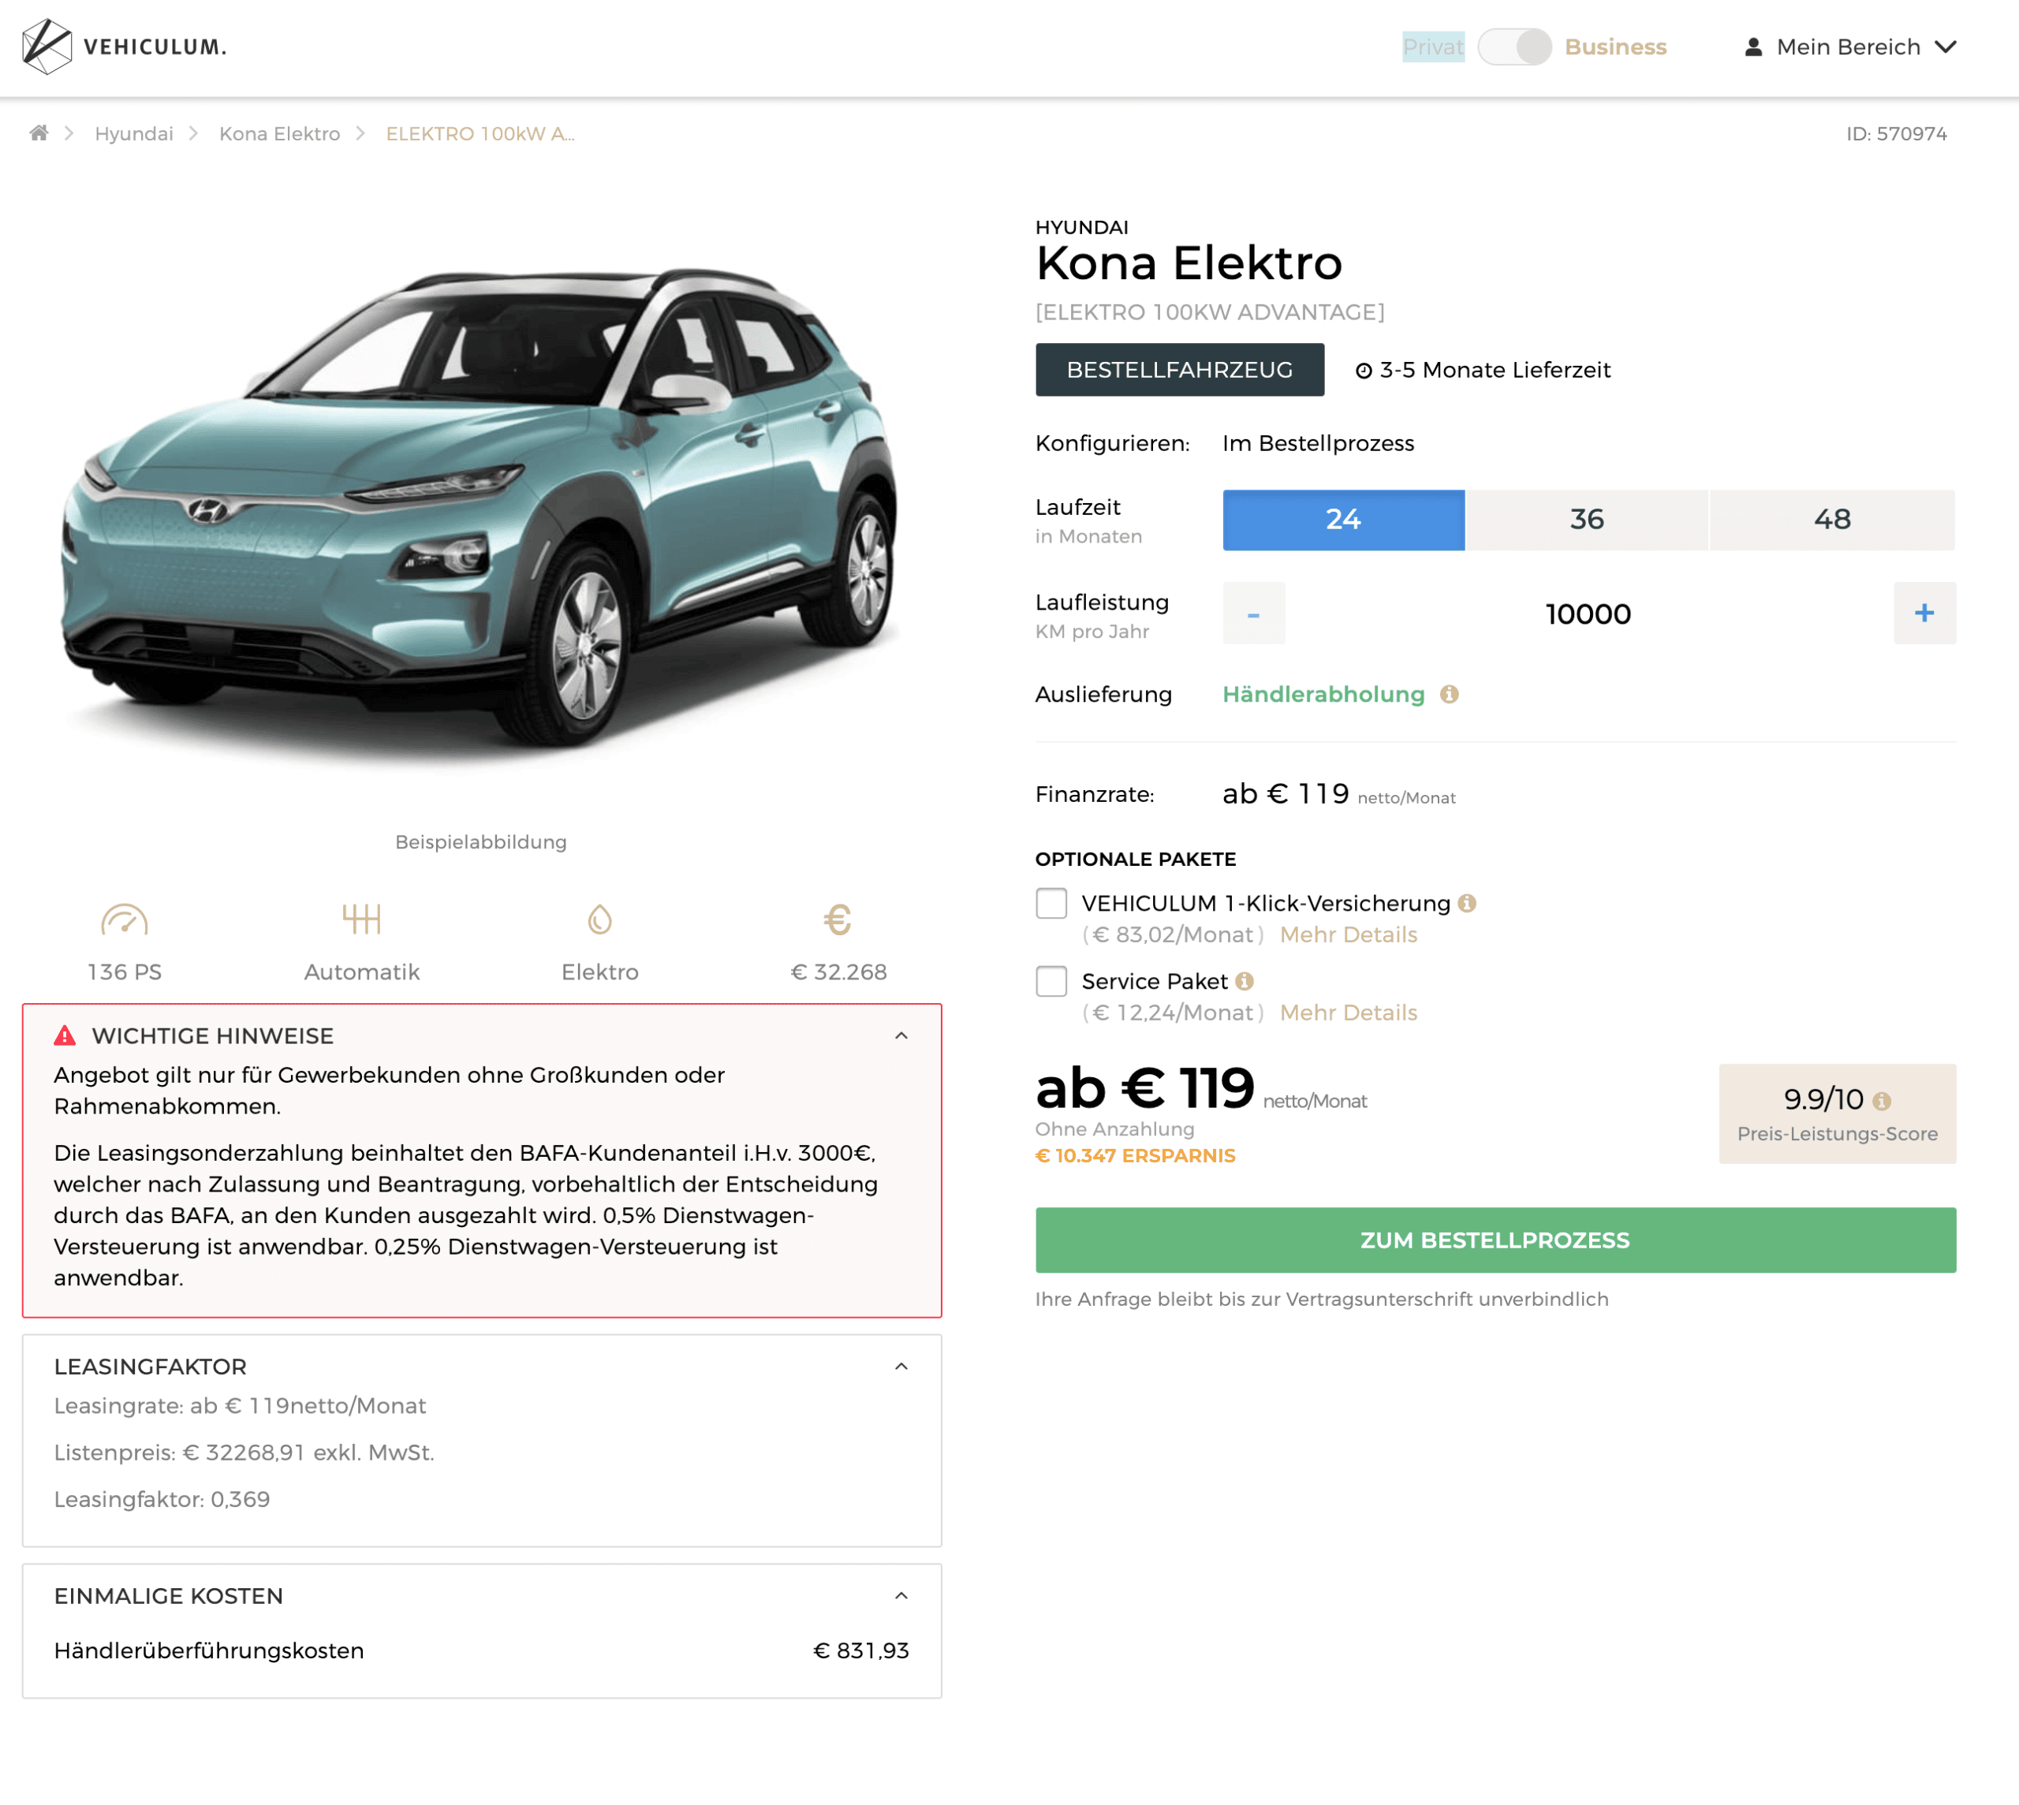Select 48 months Laufzeit
The image size is (2019, 1805).
tap(1831, 519)
